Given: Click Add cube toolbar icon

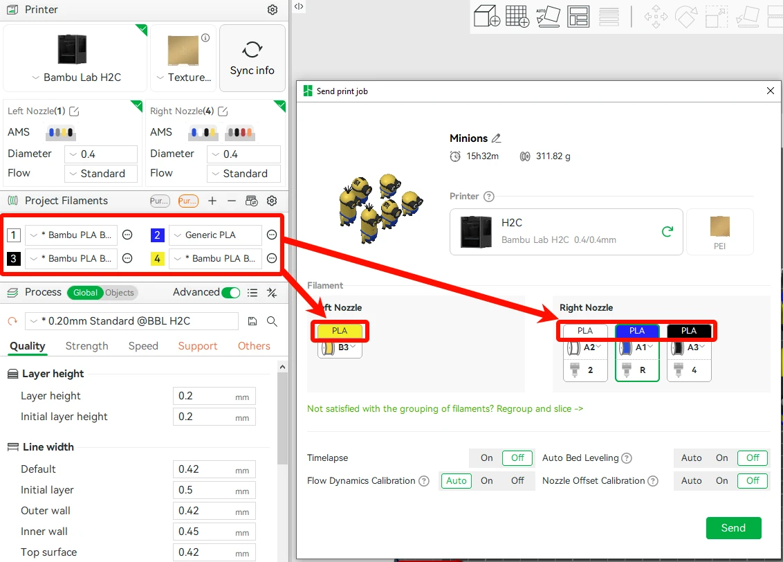Looking at the screenshot, I should click(487, 16).
